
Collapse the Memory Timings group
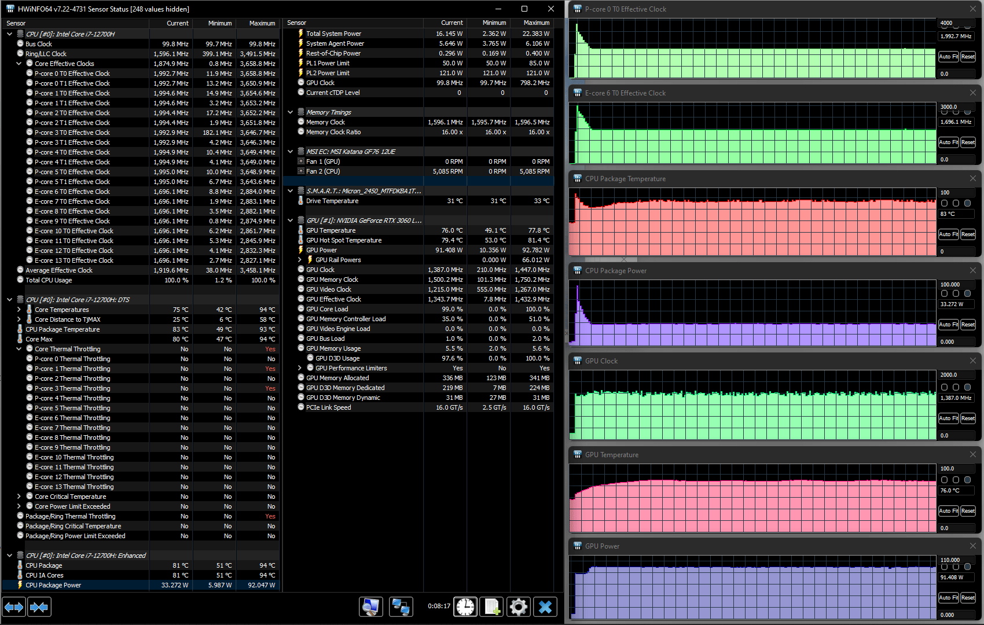tap(291, 112)
